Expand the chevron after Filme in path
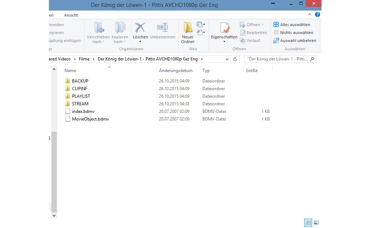The image size is (365, 228). (x=93, y=59)
